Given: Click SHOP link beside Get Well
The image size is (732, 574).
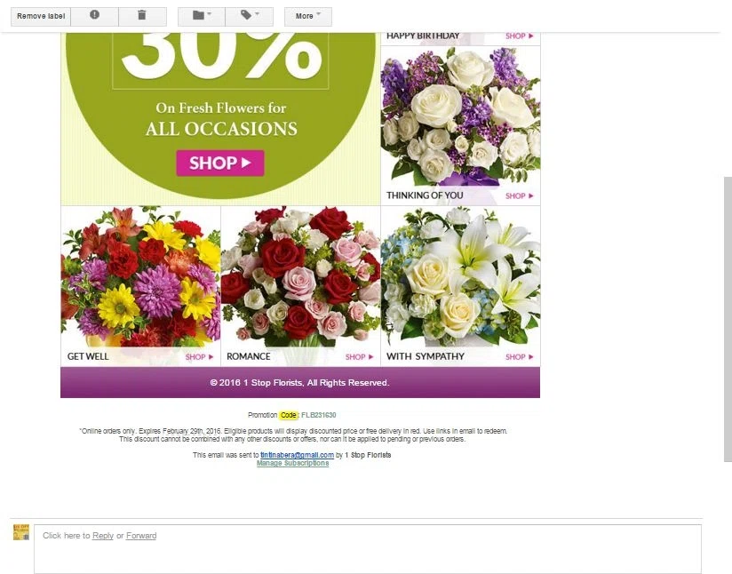Looking at the screenshot, I should pos(199,357).
